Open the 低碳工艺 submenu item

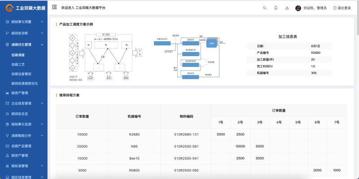(x=18, y=65)
